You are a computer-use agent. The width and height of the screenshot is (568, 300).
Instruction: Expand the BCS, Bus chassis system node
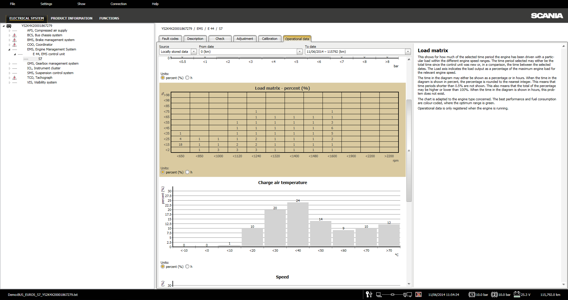9,35
